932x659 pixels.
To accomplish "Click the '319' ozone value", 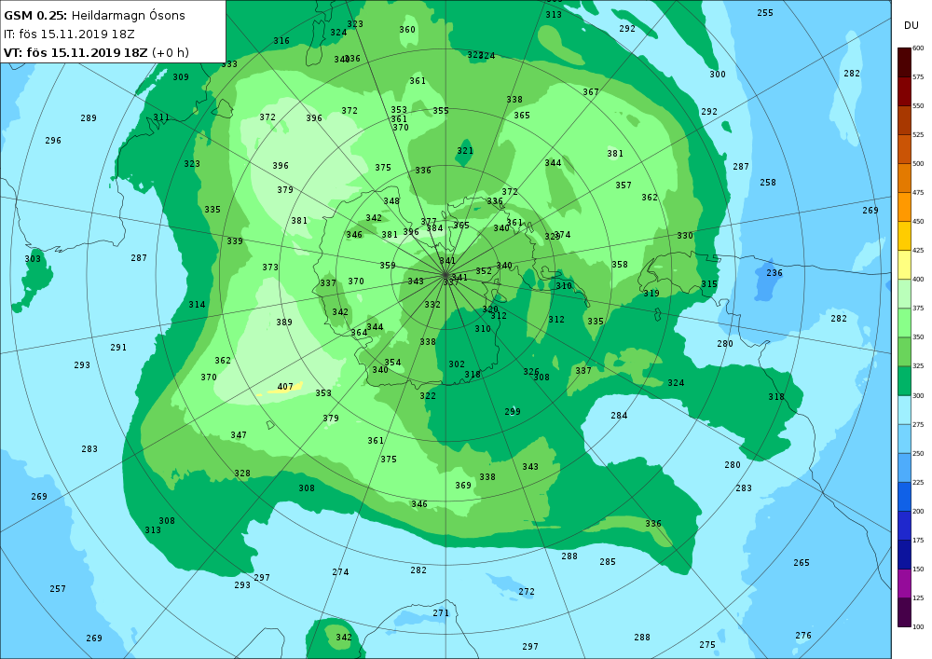I will pyautogui.click(x=651, y=293).
